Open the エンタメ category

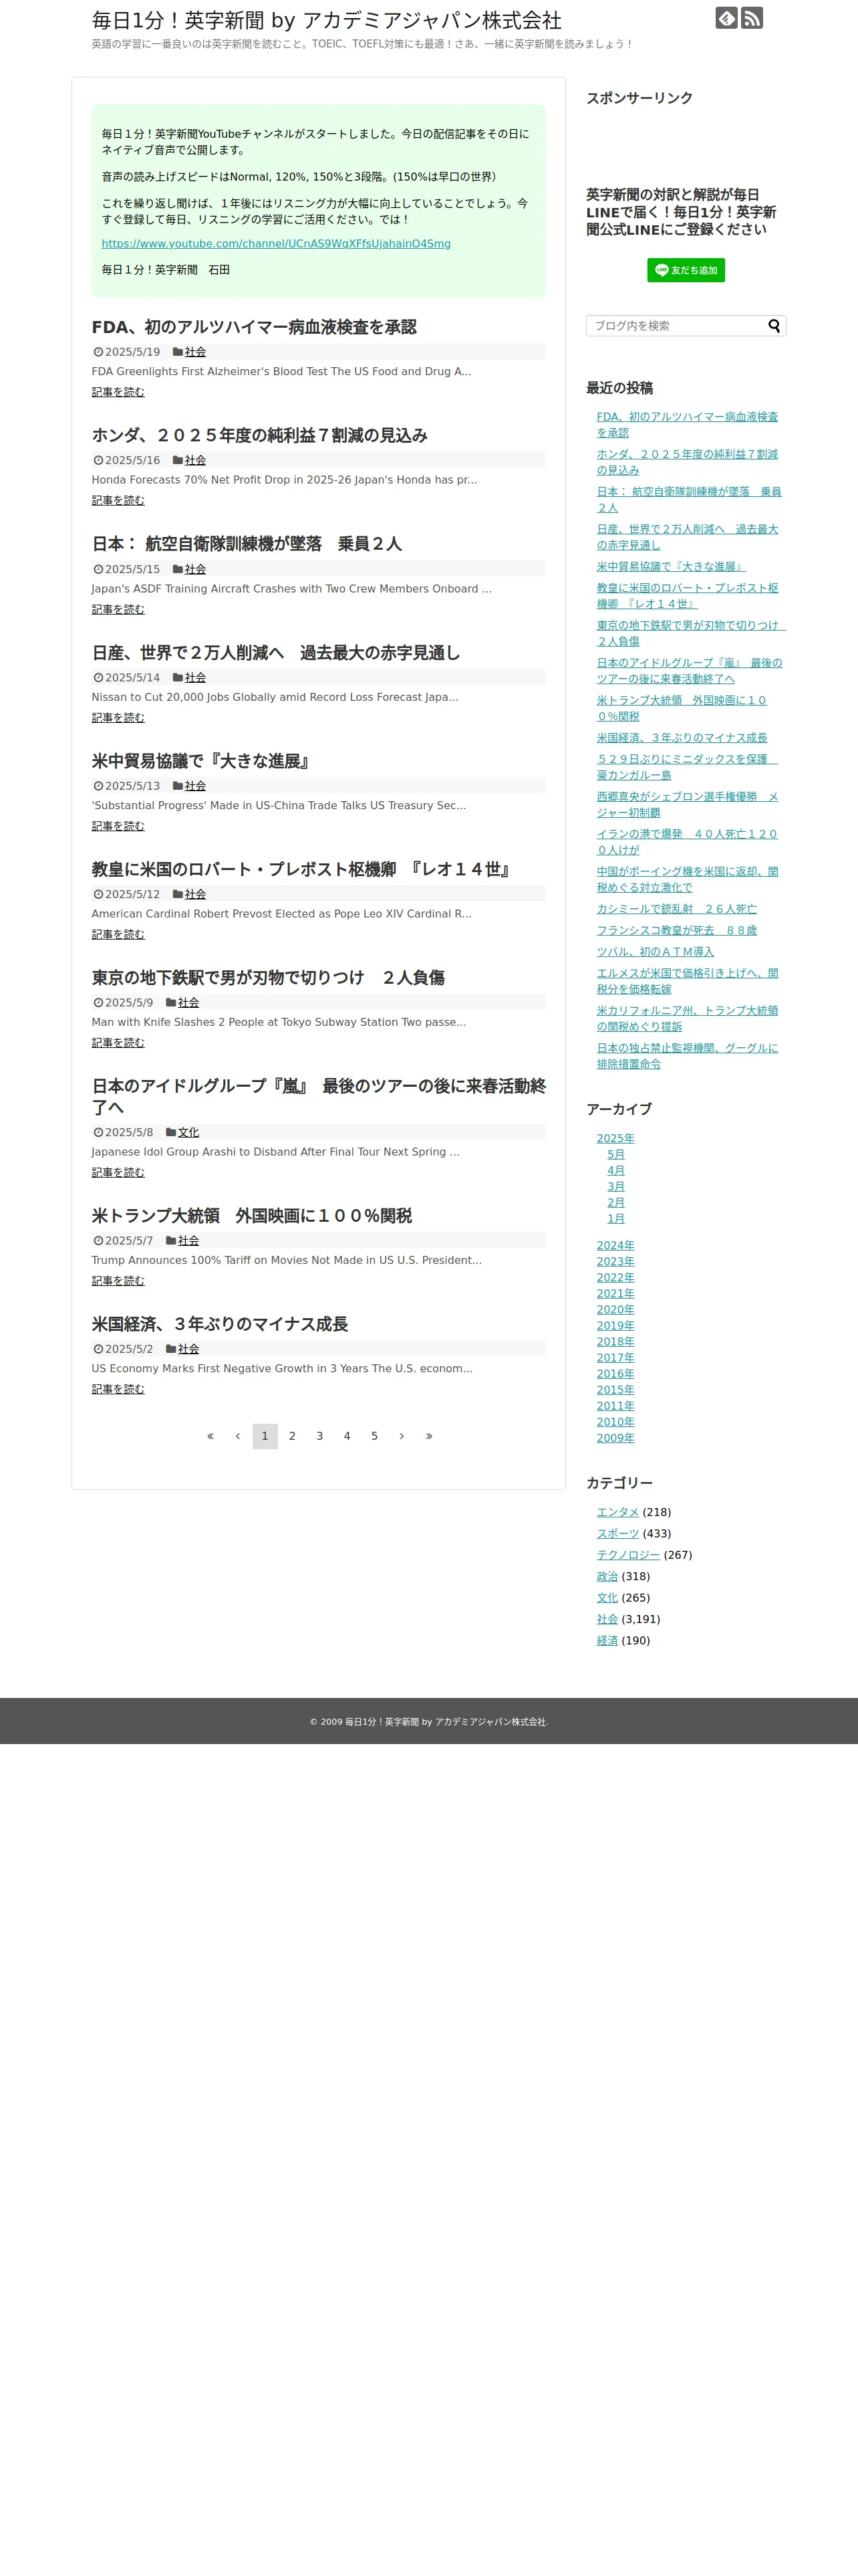point(617,1512)
